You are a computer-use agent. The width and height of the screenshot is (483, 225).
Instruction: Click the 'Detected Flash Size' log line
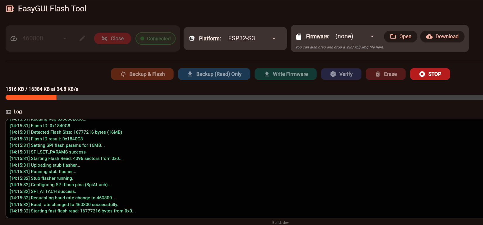coord(66,132)
